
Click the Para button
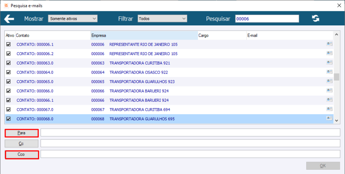[x=22, y=133]
